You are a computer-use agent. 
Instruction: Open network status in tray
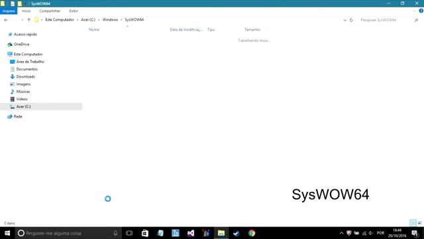tap(364, 233)
